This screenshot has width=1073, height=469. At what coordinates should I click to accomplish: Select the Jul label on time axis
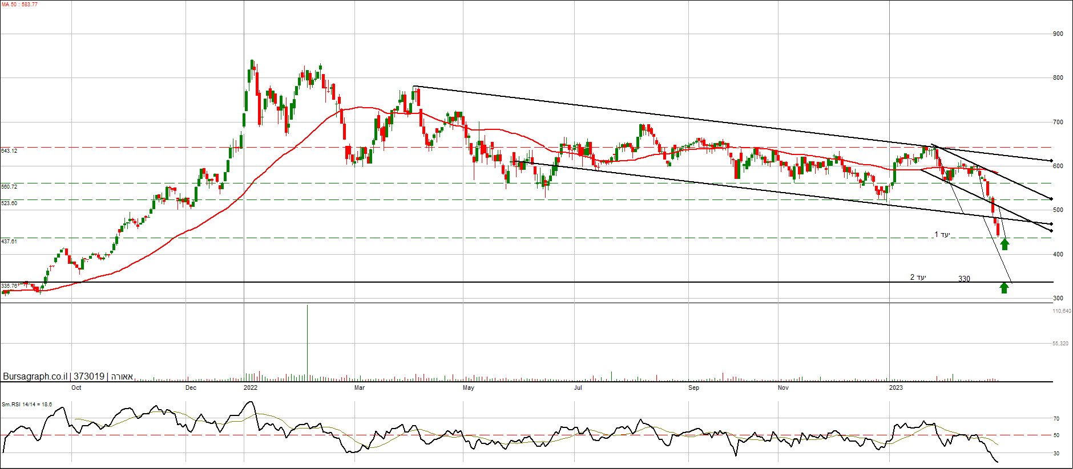click(578, 388)
